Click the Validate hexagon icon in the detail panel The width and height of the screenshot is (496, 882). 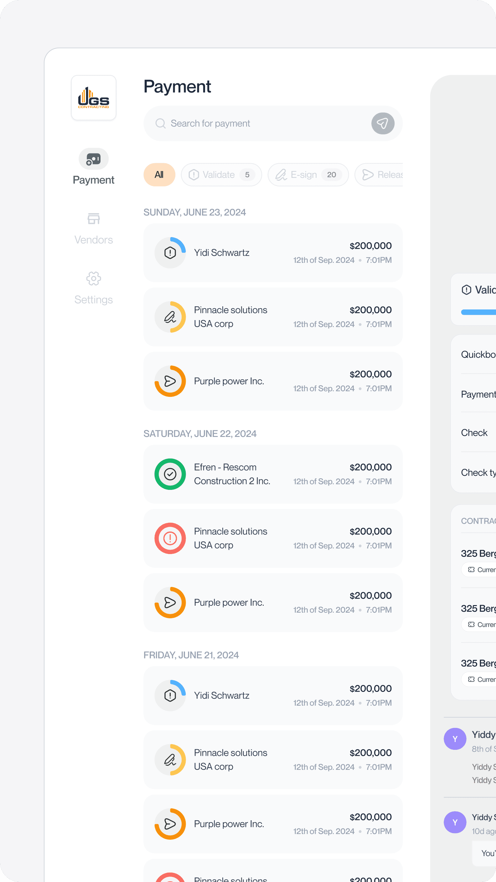(466, 290)
